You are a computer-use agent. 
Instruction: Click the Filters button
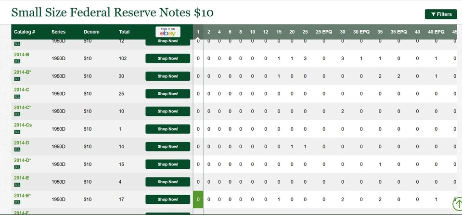pos(441,14)
